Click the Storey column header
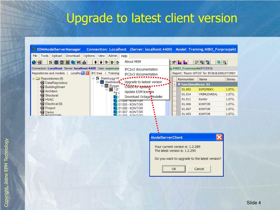Viewport: 280px width, 210px height. [231, 79]
